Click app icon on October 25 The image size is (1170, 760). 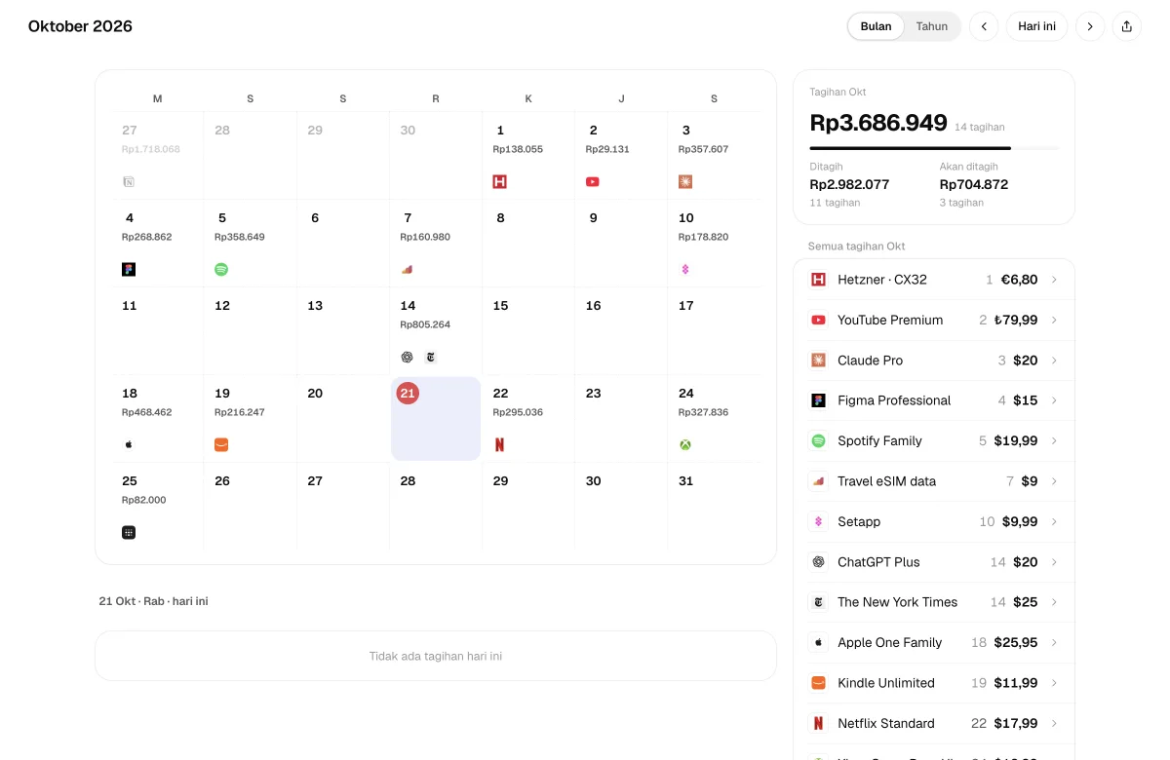129,532
